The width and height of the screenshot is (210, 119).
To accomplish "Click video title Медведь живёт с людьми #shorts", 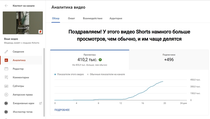I will (x=22, y=43).
